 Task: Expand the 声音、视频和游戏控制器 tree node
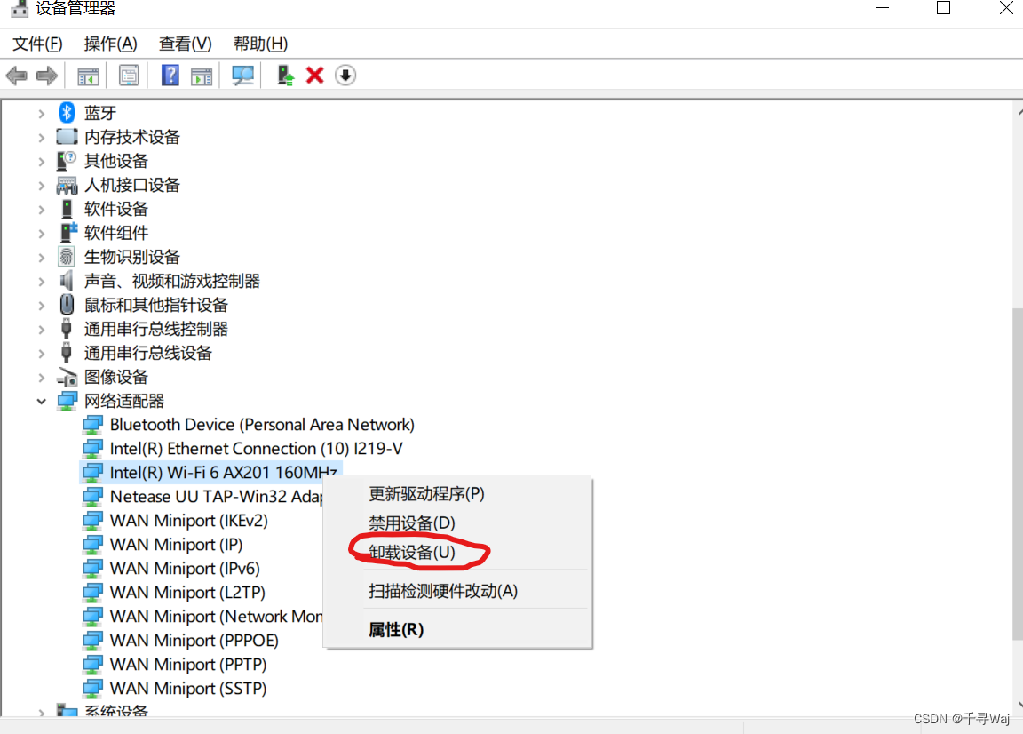pos(41,282)
